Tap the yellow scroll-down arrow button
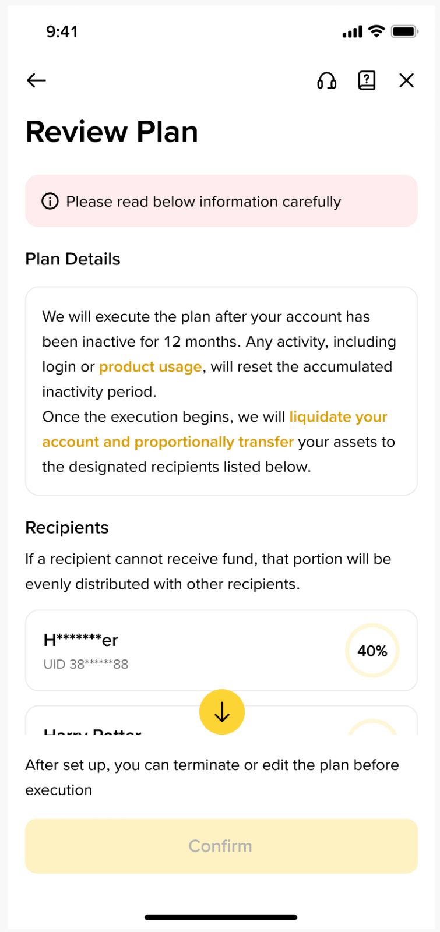This screenshot has width=440, height=932. (x=222, y=712)
